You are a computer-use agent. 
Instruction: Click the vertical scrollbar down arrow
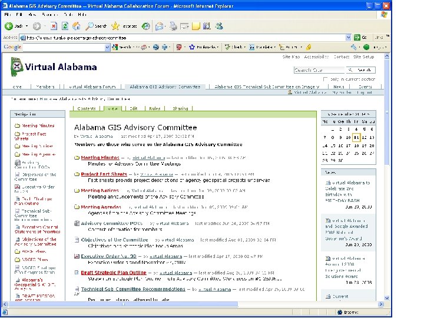coord(387,298)
